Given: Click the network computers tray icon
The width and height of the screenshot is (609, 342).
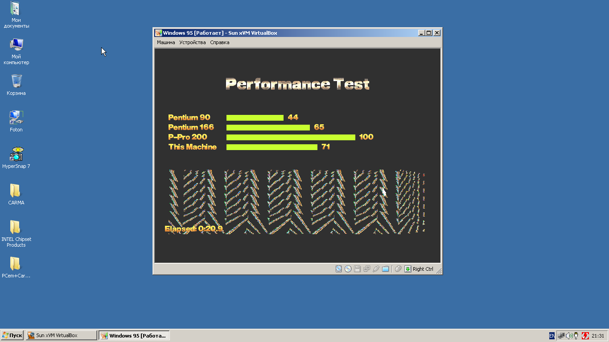Looking at the screenshot, I should coord(561,336).
